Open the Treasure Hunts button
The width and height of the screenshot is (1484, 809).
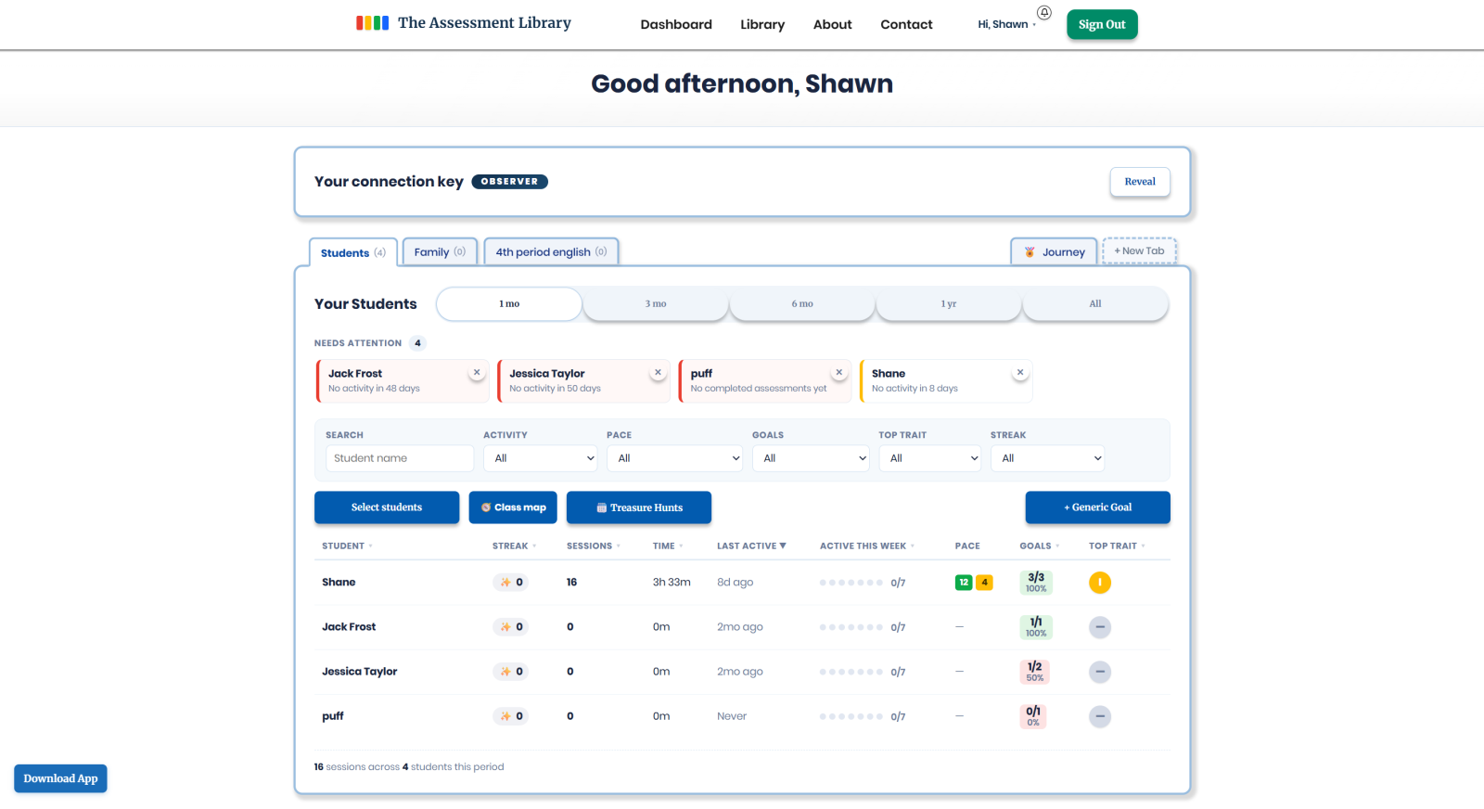point(639,507)
